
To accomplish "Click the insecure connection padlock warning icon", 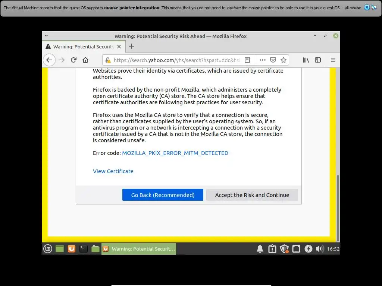I will (x=108, y=60).
